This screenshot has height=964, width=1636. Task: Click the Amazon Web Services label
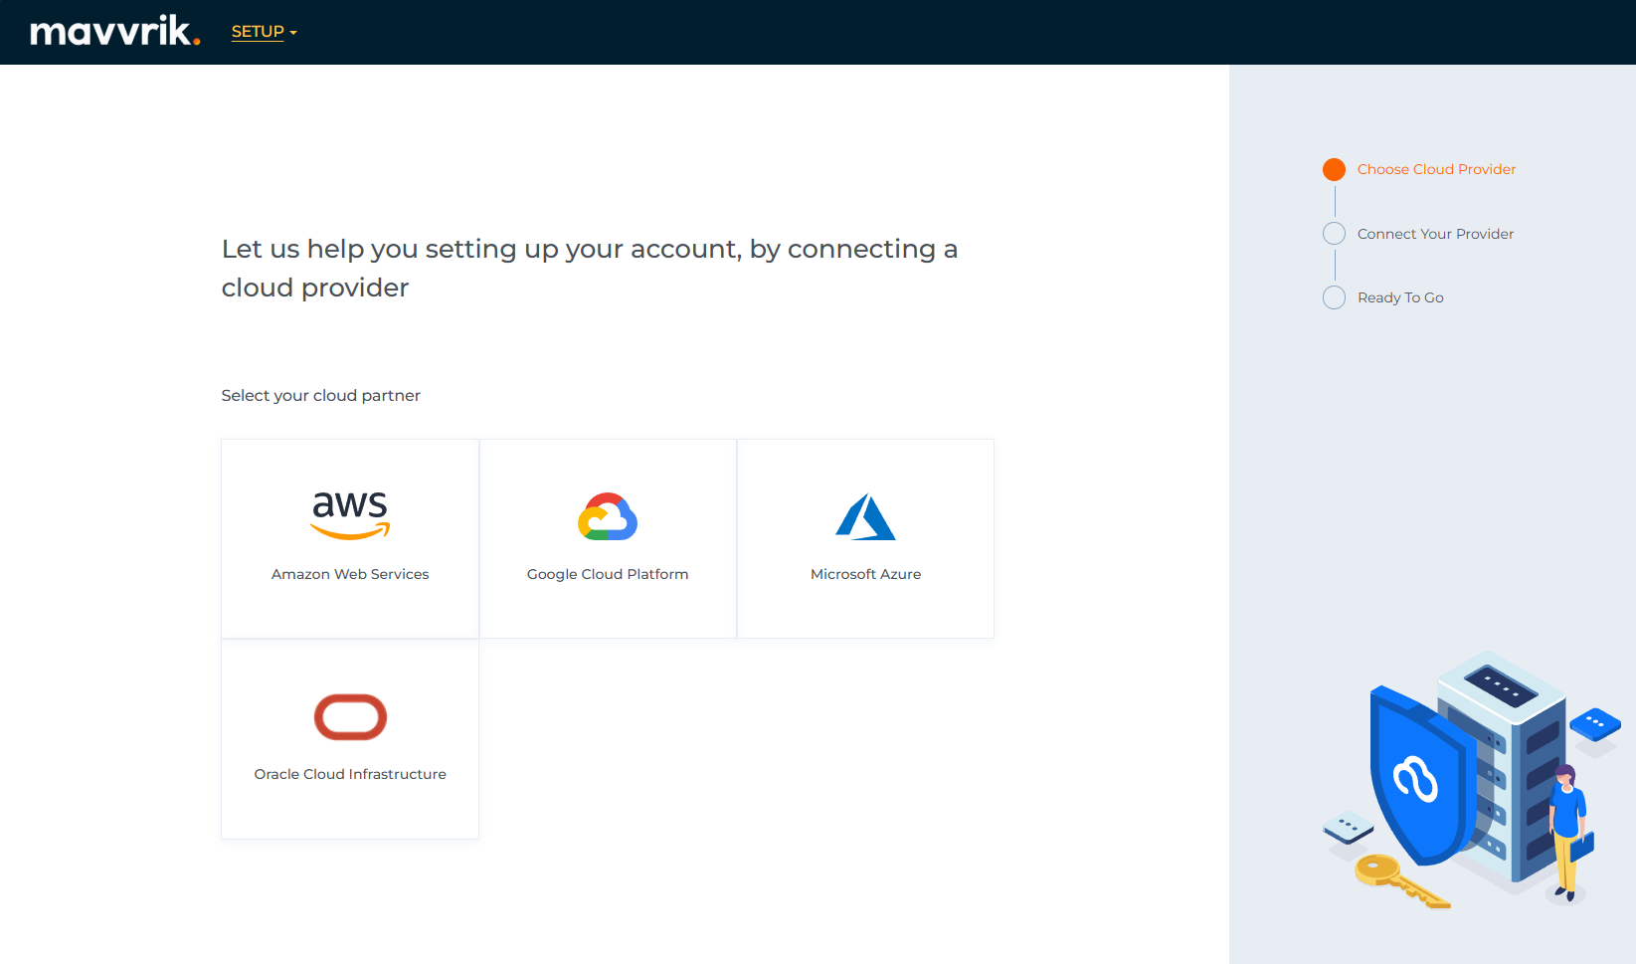350,574
